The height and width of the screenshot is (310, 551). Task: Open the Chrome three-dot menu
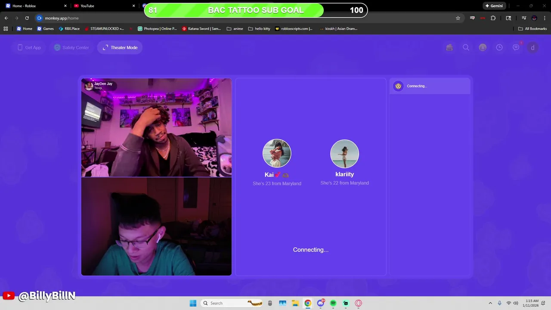[x=544, y=18]
